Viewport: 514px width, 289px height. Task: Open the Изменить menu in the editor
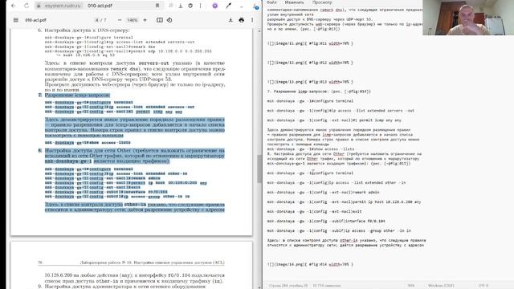[x=295, y=2]
